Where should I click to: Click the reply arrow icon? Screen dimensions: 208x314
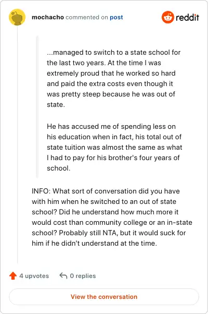[x=63, y=275]
